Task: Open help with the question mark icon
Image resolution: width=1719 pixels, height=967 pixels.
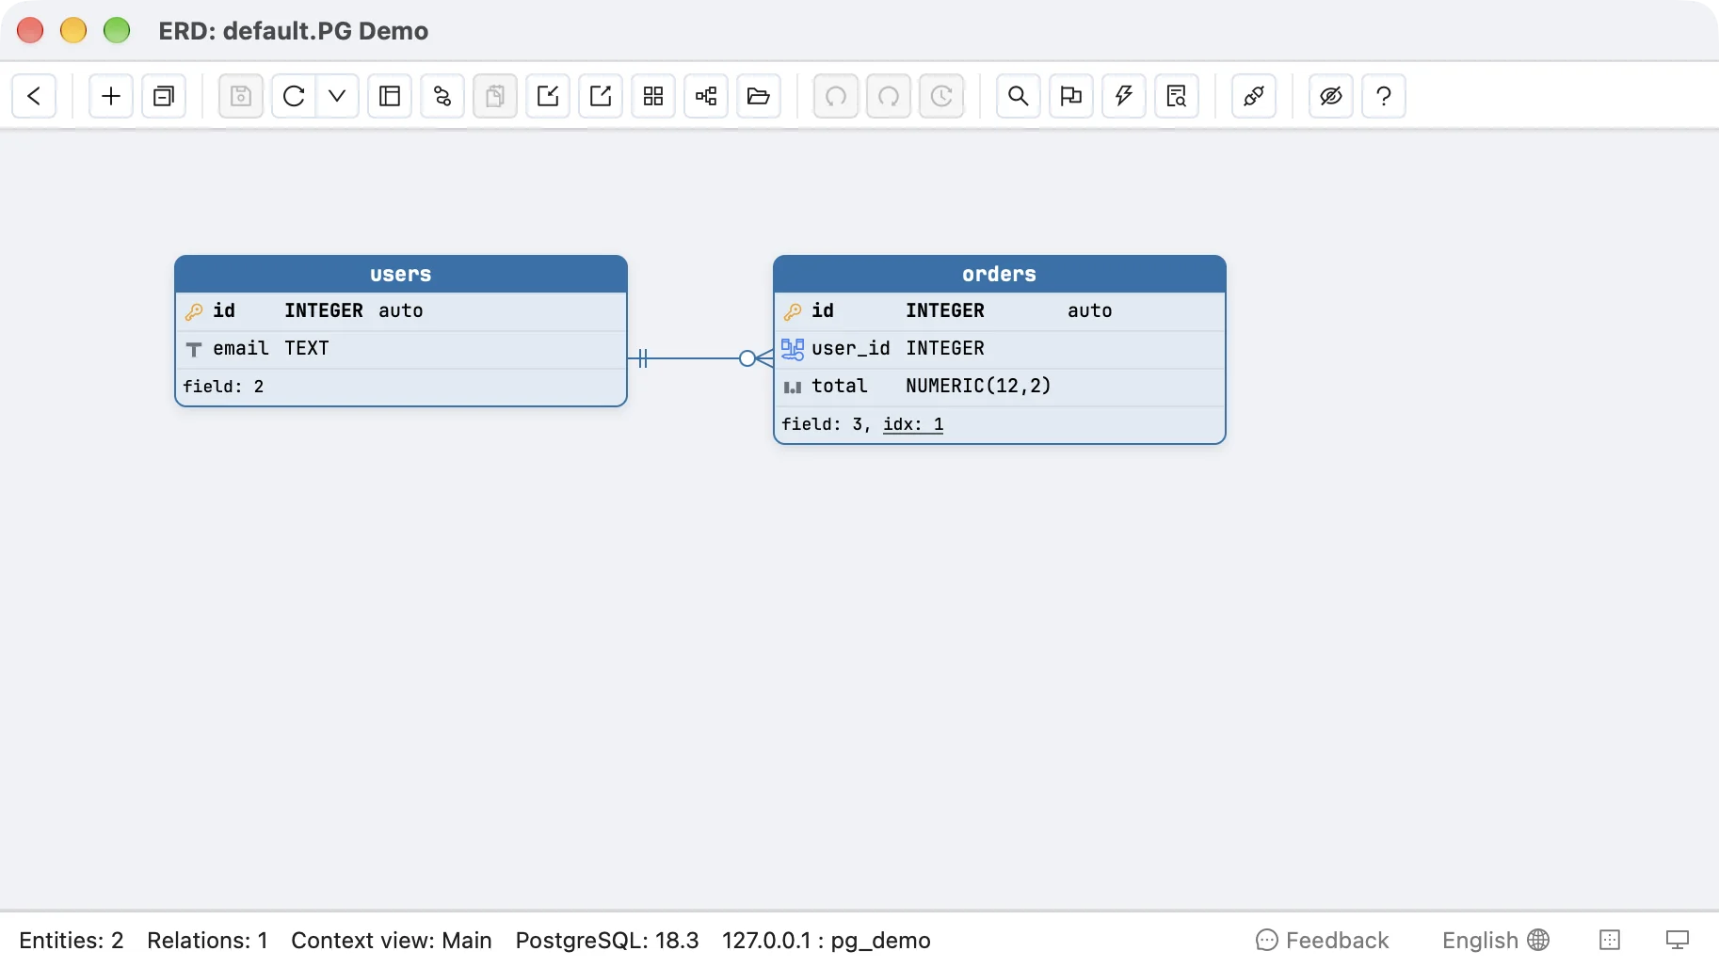Action: [1384, 96]
